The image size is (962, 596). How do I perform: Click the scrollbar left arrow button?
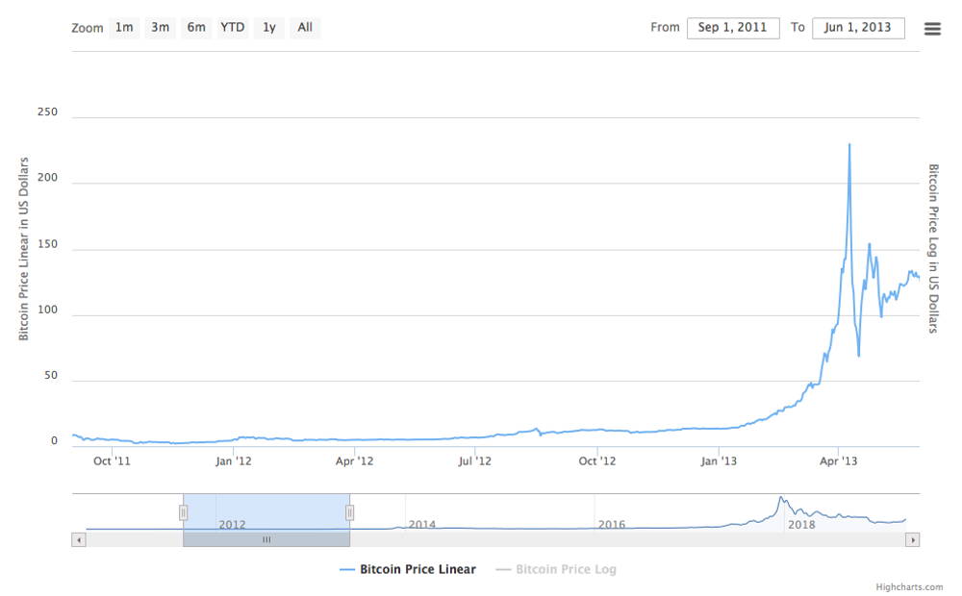coord(79,540)
